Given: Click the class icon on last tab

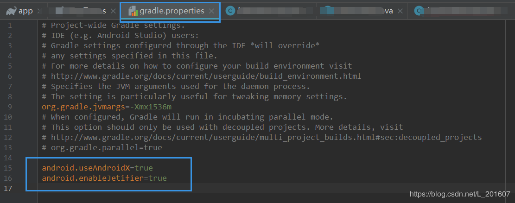Looking at the screenshot, I should 419,11.
